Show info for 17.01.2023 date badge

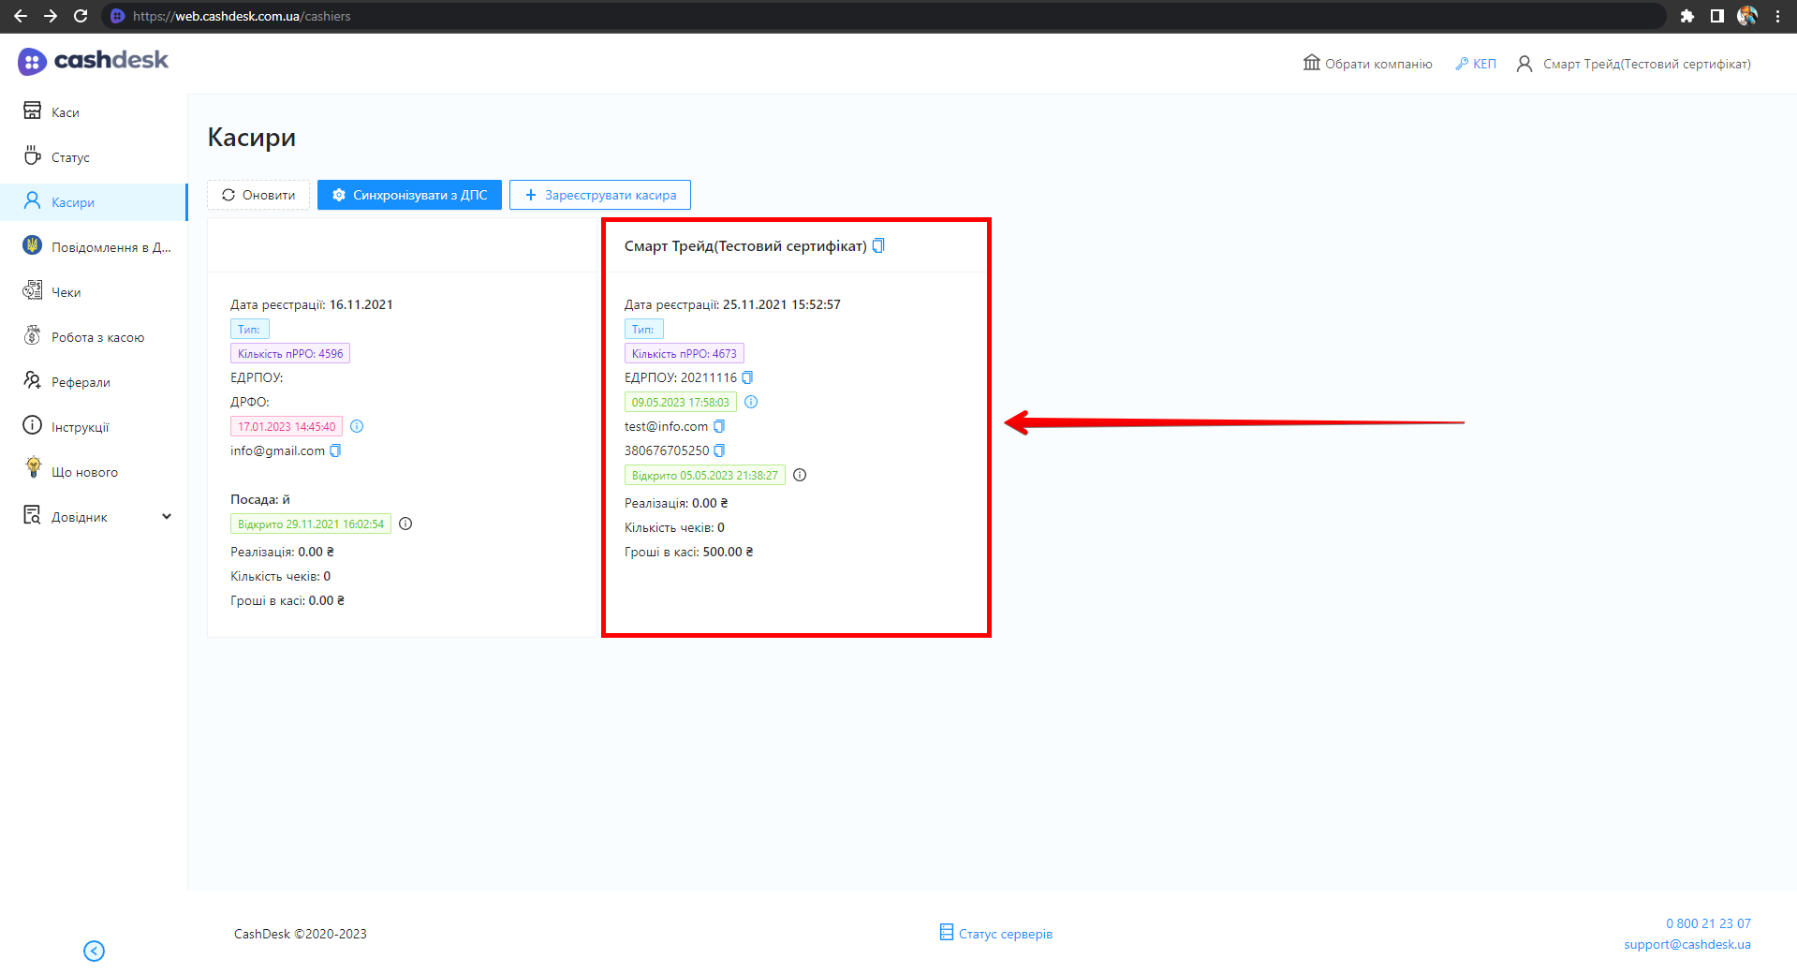coord(357,426)
